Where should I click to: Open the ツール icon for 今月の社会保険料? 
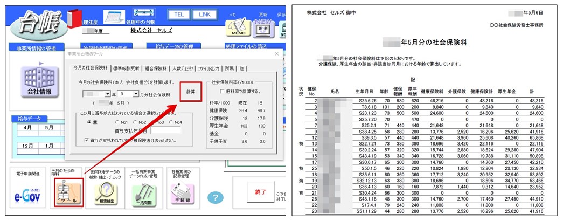pos(69,192)
